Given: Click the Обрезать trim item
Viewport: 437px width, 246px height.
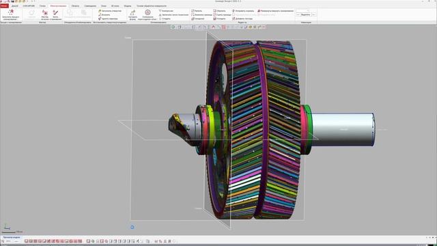Looking at the screenshot, I should (219, 11).
